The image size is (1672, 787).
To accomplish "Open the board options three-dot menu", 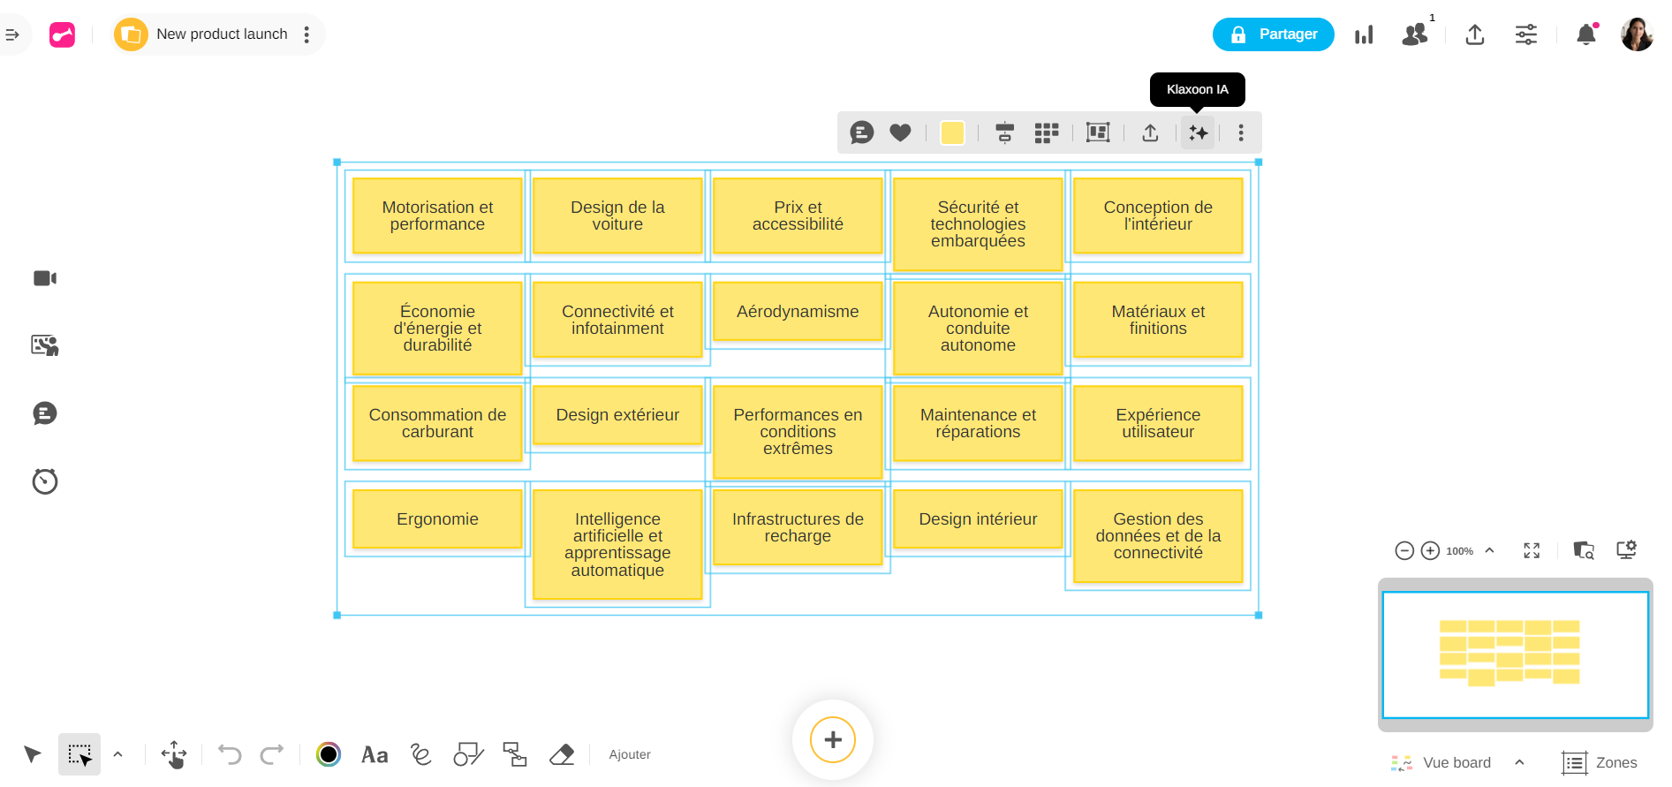I will (x=306, y=34).
